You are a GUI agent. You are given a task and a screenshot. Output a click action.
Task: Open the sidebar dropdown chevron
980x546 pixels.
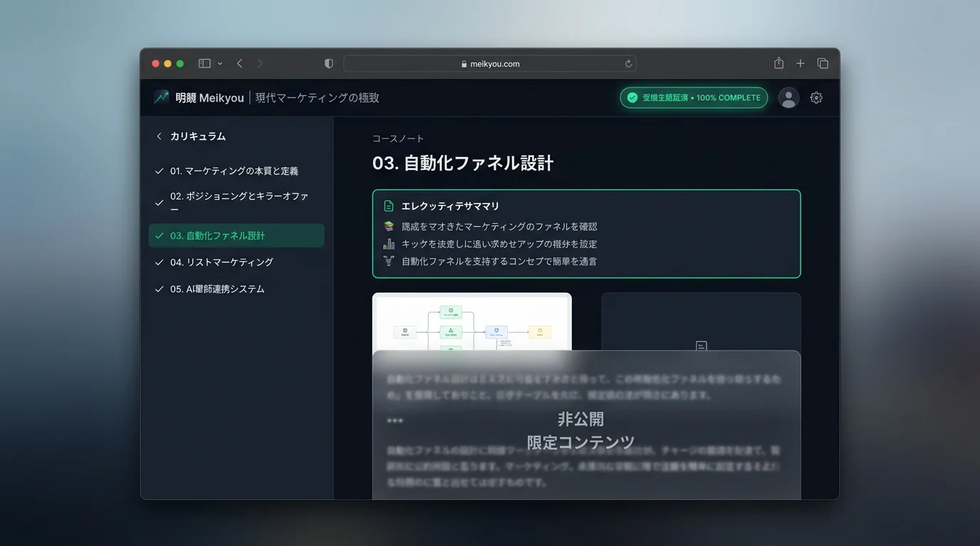220,64
